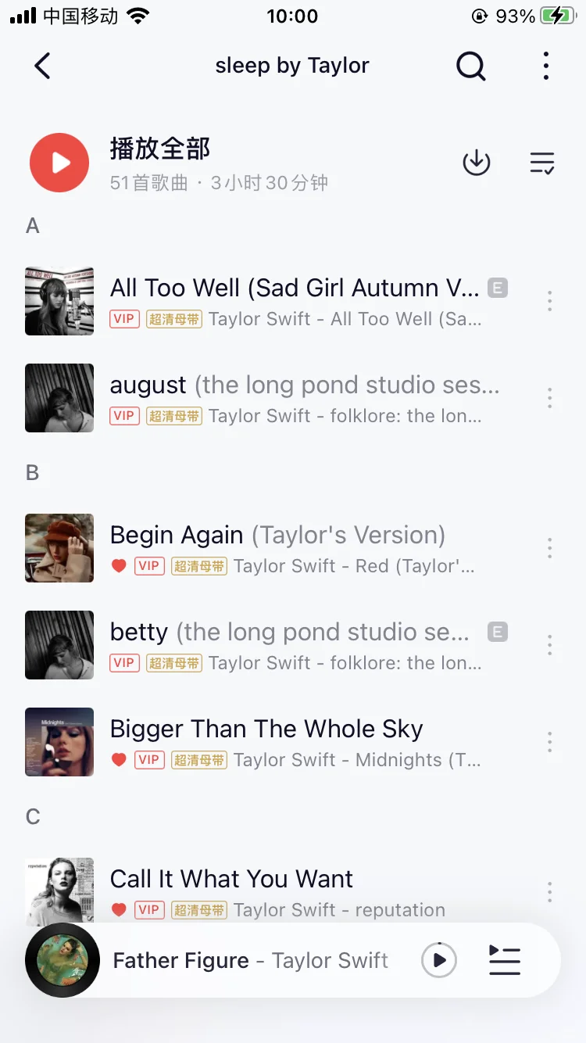Screen dimensions: 586x1043
Task: Open more options for august track
Action: (x=549, y=398)
